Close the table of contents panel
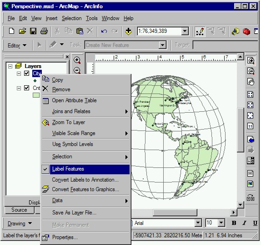This screenshot has width=261, height=245. click(x=67, y=57)
